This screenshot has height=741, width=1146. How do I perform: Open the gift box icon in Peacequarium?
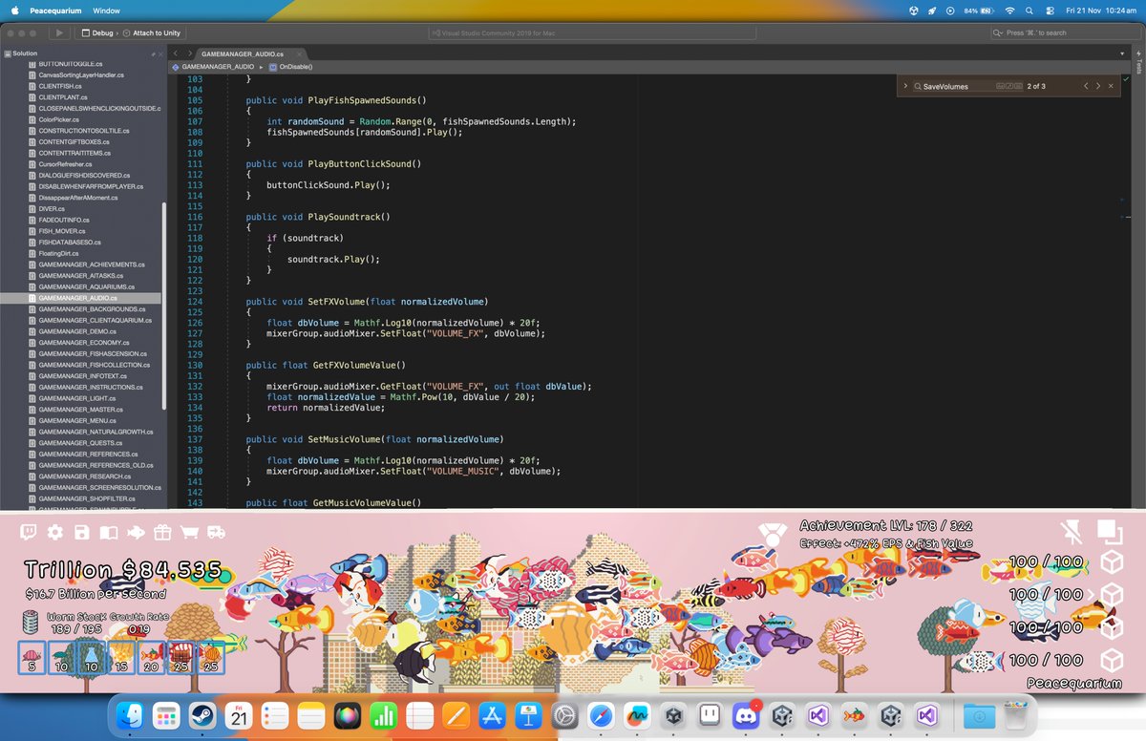click(162, 533)
